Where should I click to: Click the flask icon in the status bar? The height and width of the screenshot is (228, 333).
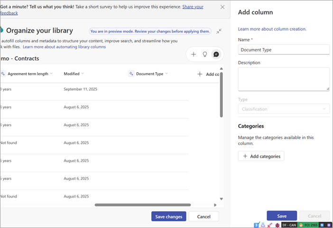point(263,225)
